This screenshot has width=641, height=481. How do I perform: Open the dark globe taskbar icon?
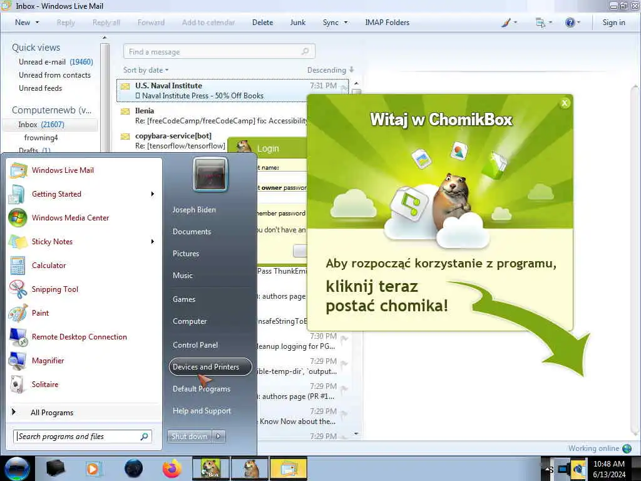(133, 468)
